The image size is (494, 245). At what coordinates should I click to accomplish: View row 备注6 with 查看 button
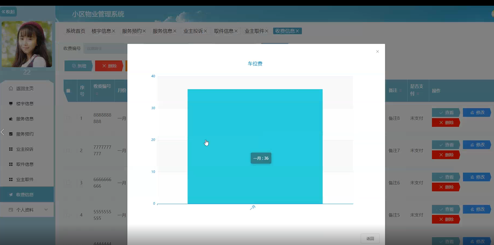pyautogui.click(x=446, y=177)
